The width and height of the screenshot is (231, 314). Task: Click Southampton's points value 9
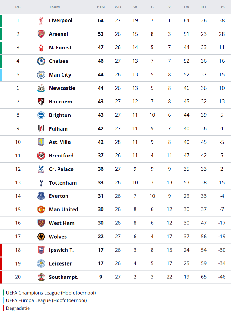(101, 277)
